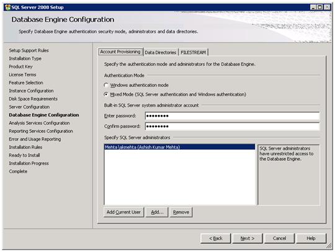
Task: Select Windows authentication mode radio button
Action: 106,85
